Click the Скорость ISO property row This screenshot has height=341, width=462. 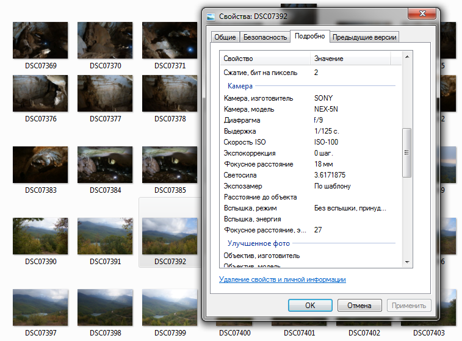click(x=311, y=142)
